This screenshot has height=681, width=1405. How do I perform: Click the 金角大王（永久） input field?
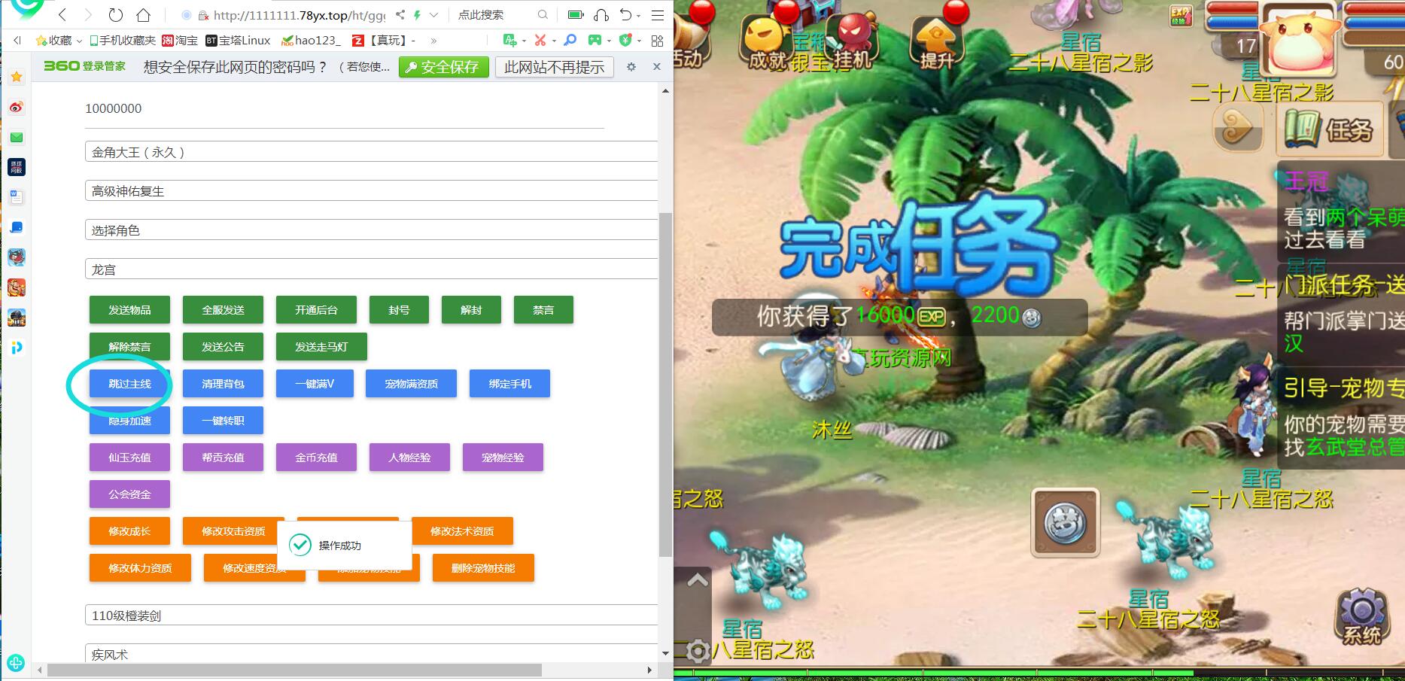371,152
